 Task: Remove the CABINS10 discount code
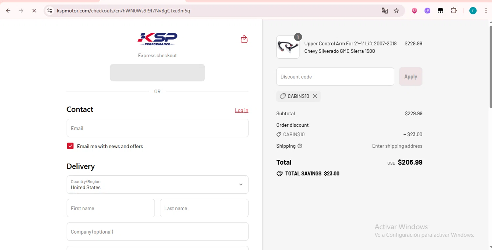click(315, 96)
